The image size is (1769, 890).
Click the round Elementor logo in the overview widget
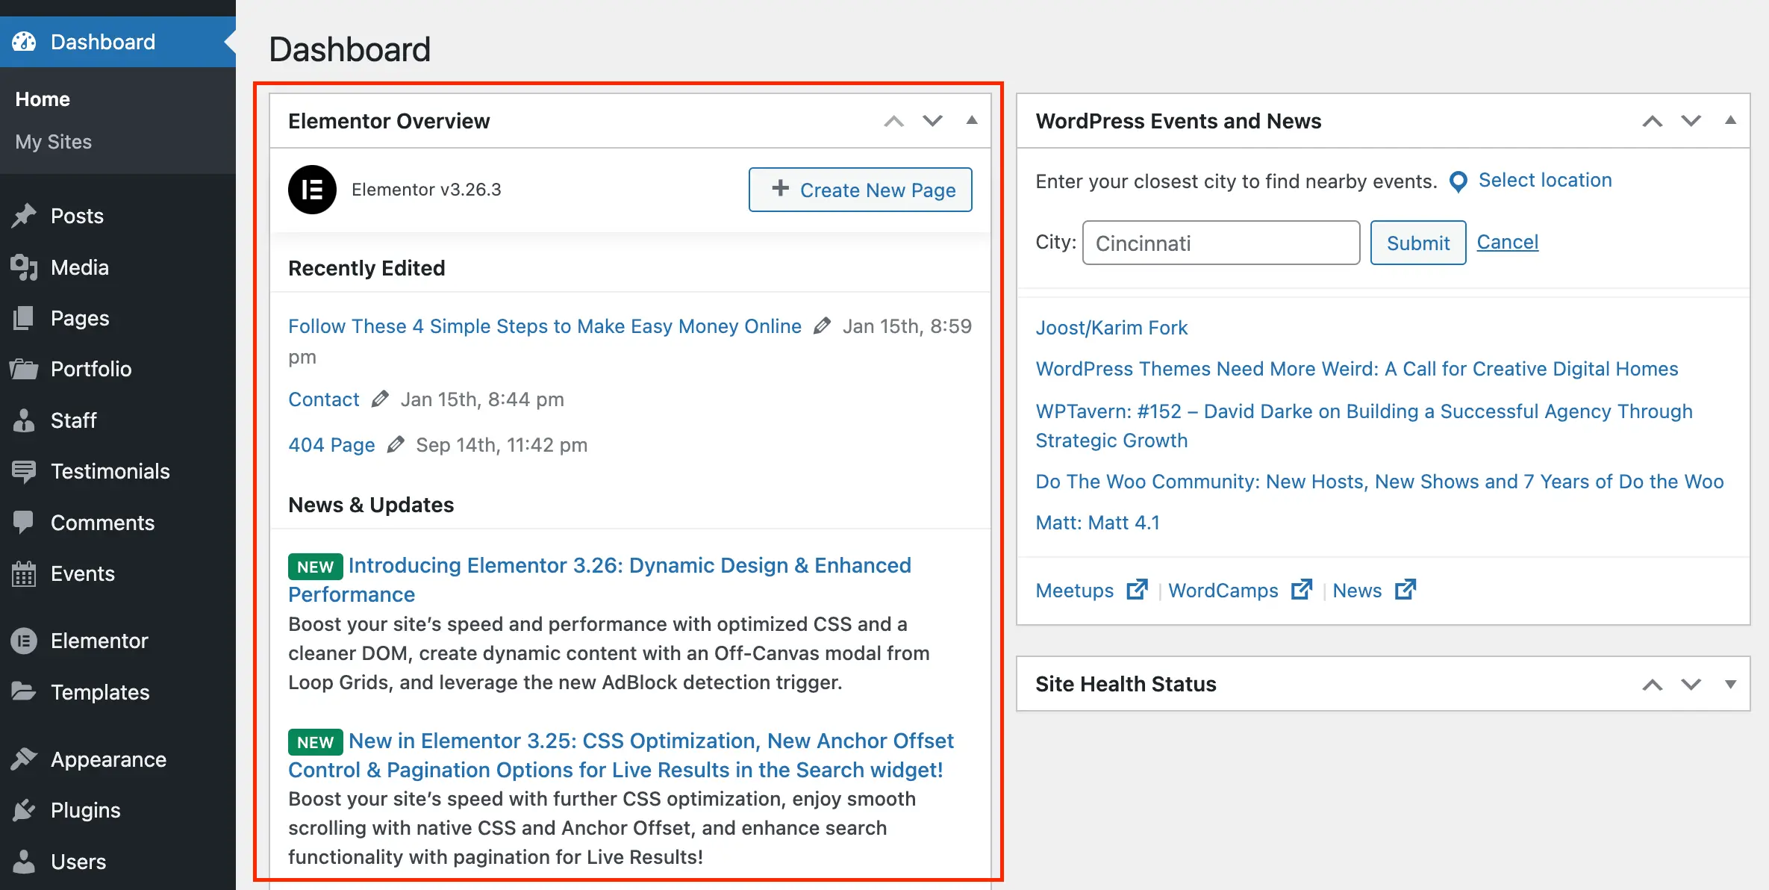tap(312, 190)
